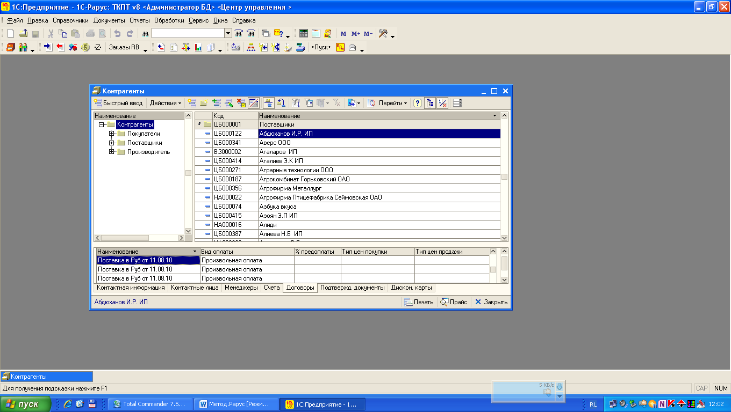Click Add new group folder icon
The image size is (731, 412).
[x=203, y=103]
